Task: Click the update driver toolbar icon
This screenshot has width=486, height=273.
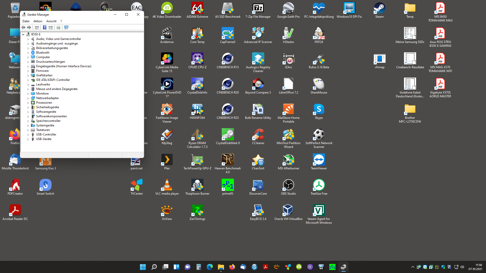Action: click(x=58, y=27)
